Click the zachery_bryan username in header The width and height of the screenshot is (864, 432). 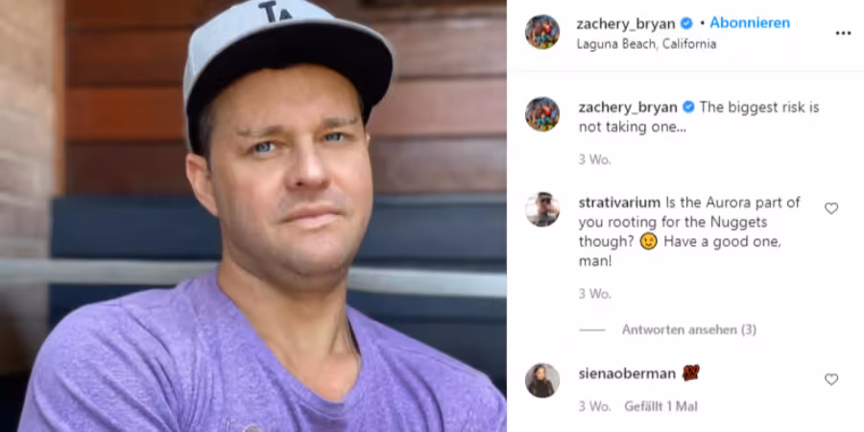tap(625, 24)
